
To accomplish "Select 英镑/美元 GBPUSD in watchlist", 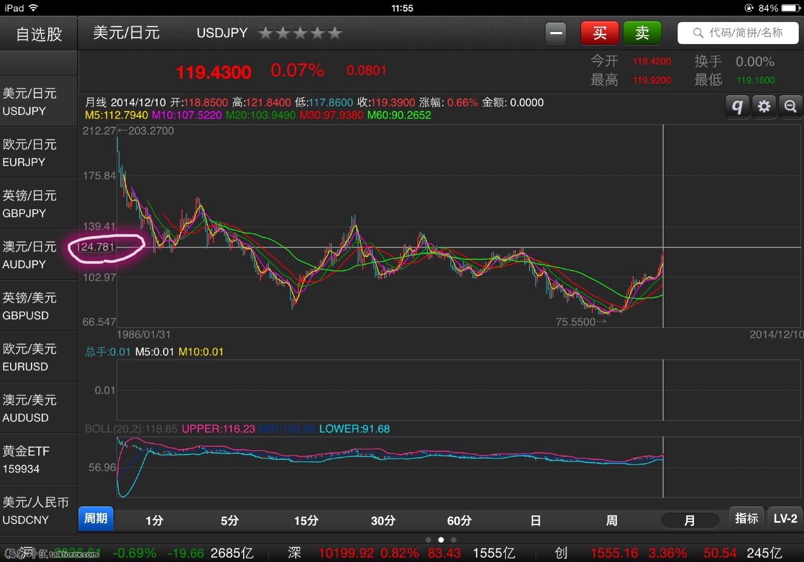I will (39, 306).
